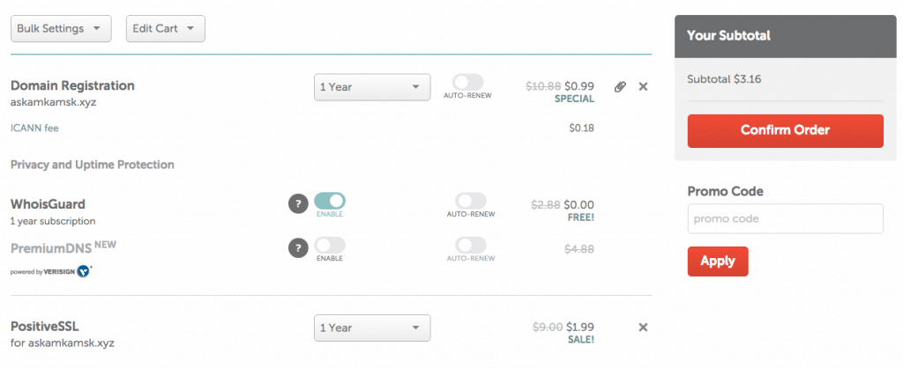The height and width of the screenshot is (368, 903).
Task: Remove PositiveSSL item with the X icon
Action: coord(643,328)
